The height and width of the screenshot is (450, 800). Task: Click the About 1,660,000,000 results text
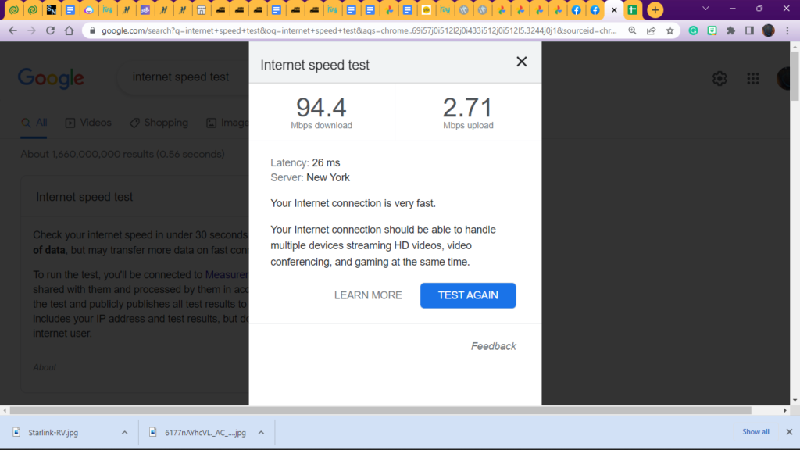tap(123, 154)
